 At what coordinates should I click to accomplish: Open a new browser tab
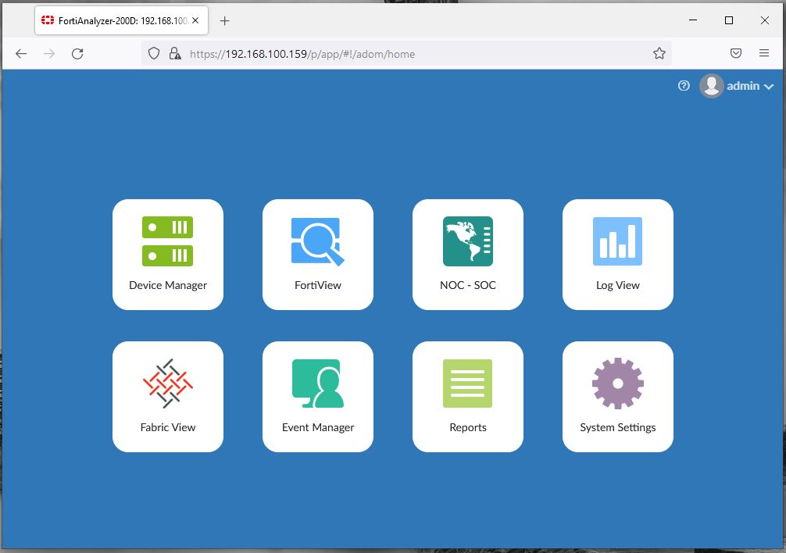pyautogui.click(x=224, y=20)
